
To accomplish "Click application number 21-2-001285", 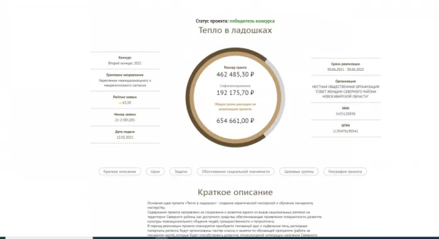I will (x=125, y=120).
